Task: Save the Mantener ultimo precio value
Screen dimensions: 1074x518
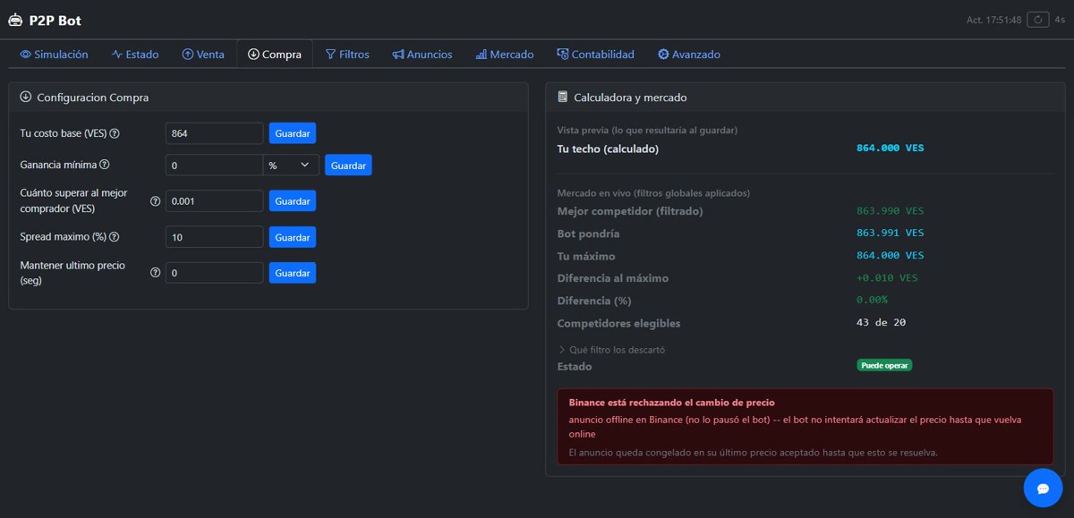Action: pos(293,273)
